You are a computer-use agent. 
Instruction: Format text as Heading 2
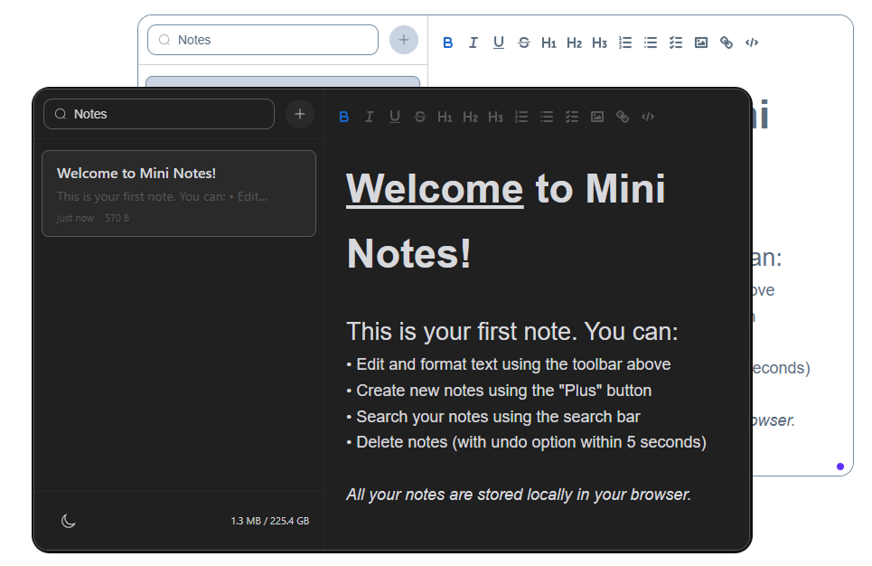[x=470, y=116]
